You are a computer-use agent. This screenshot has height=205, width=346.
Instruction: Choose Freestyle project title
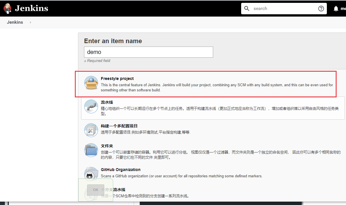[117, 79]
